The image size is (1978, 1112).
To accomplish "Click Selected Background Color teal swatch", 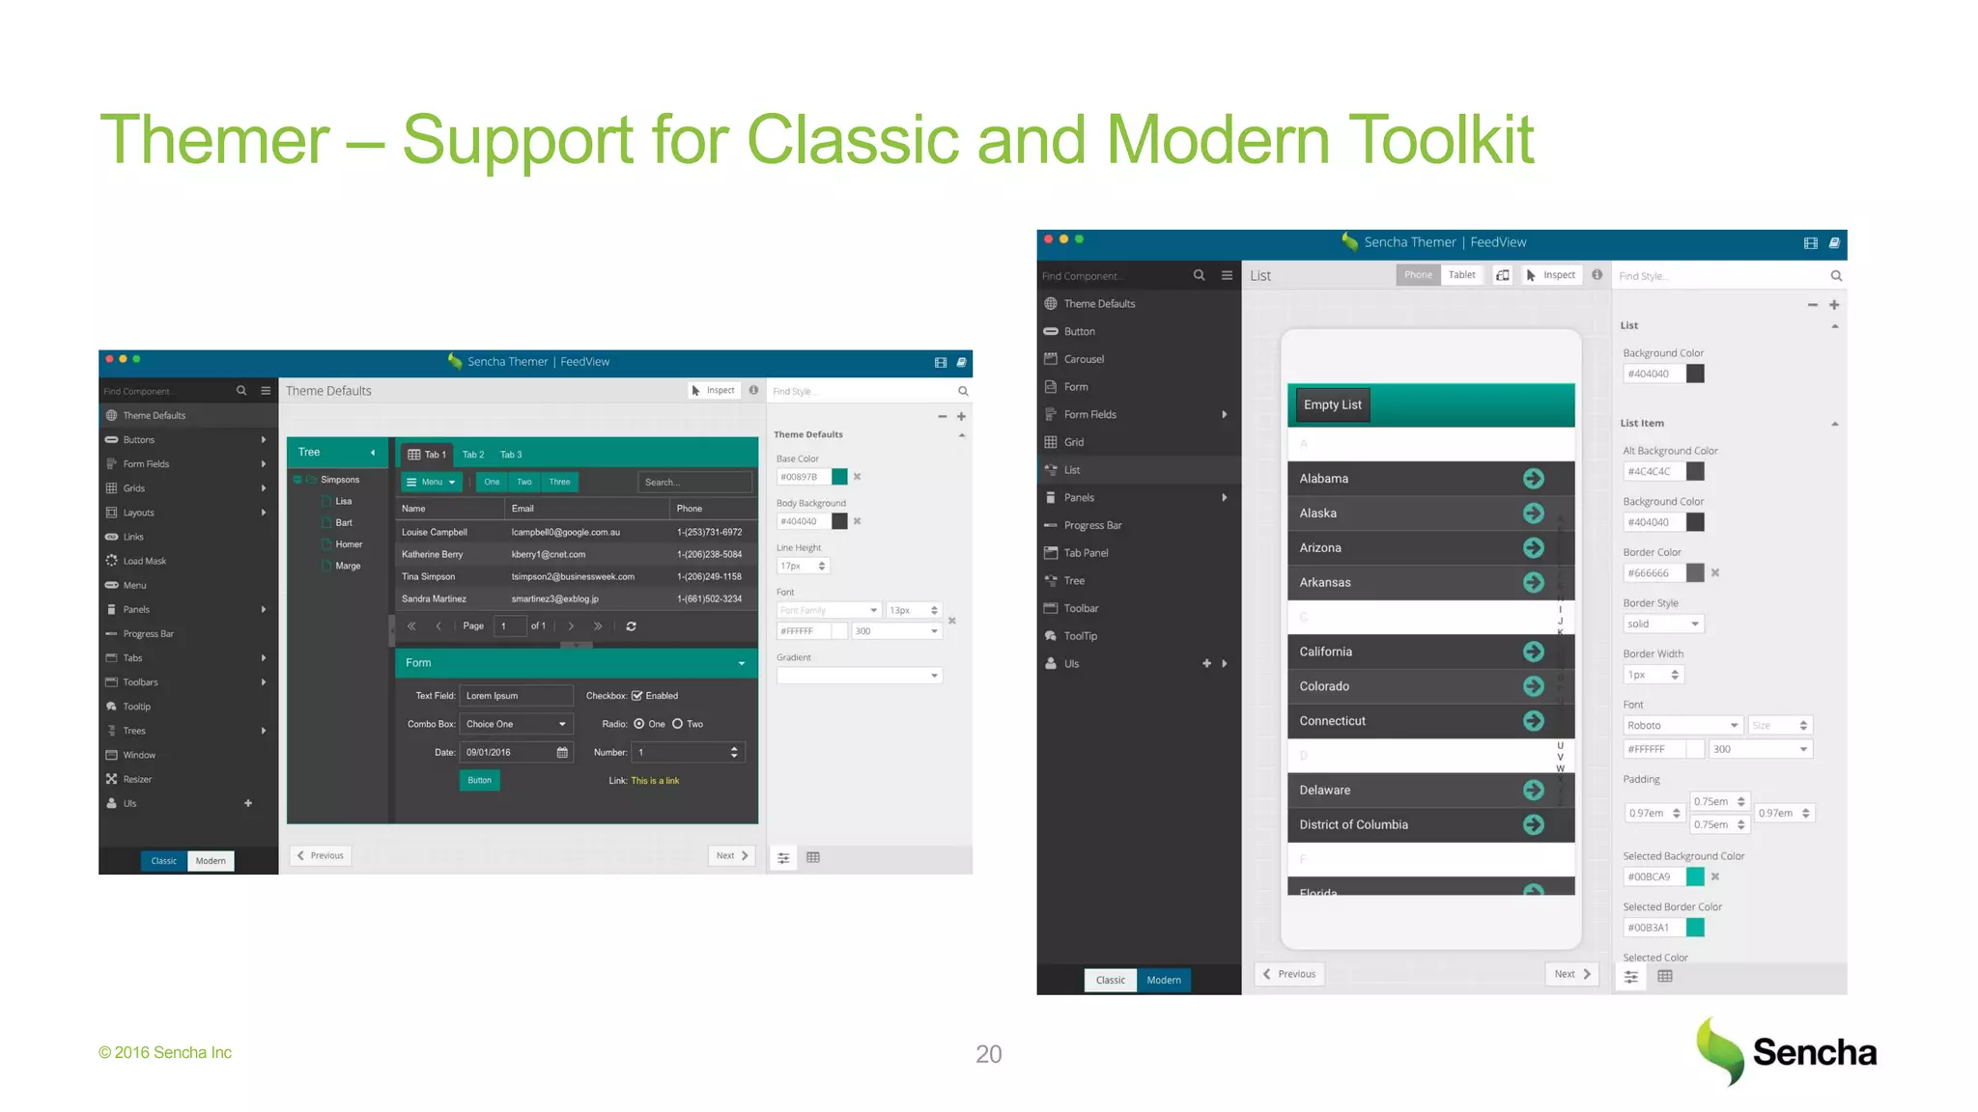I will [x=1695, y=876].
